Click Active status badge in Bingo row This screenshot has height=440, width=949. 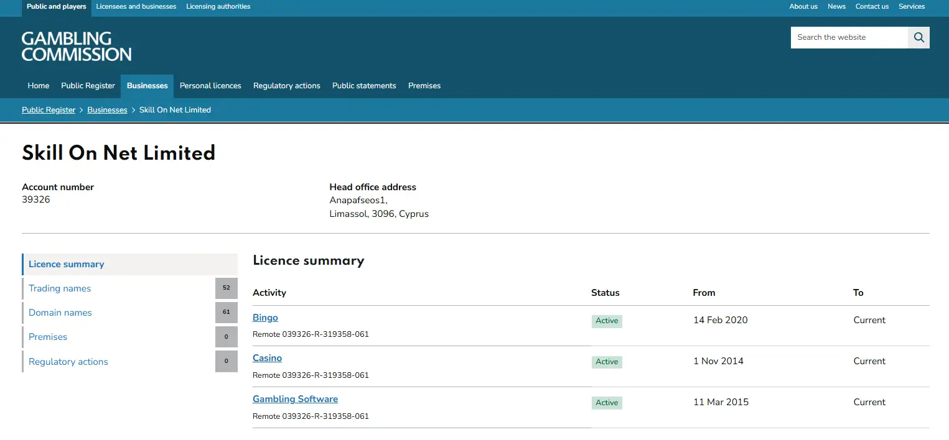[607, 321]
